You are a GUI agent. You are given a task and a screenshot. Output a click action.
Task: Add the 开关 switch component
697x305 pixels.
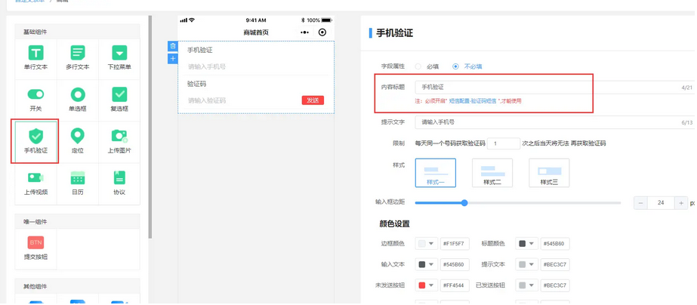(35, 95)
